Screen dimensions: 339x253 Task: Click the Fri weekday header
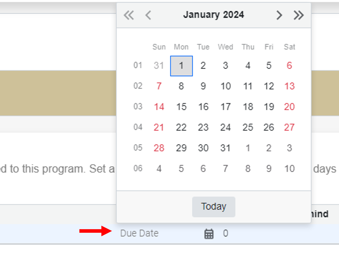[x=269, y=47]
